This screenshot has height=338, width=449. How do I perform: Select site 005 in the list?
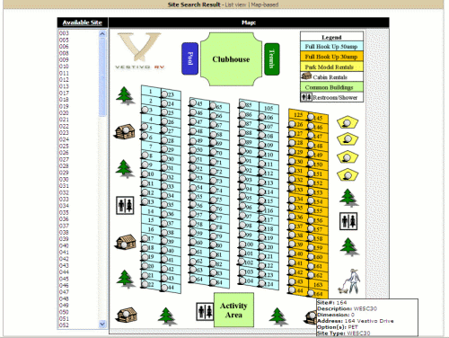click(64, 40)
